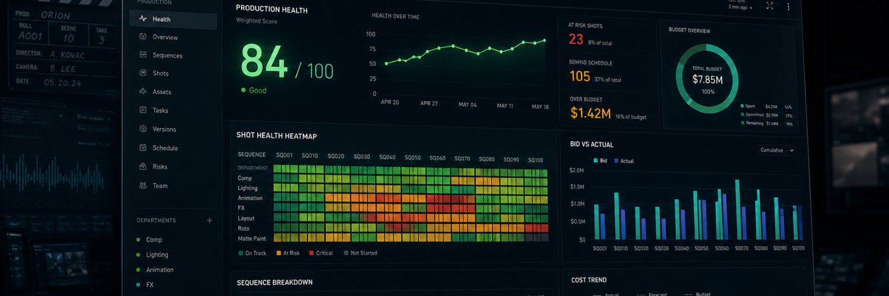The width and height of the screenshot is (889, 296).
Task: Click the Assets icon in sidebar
Action: [142, 92]
